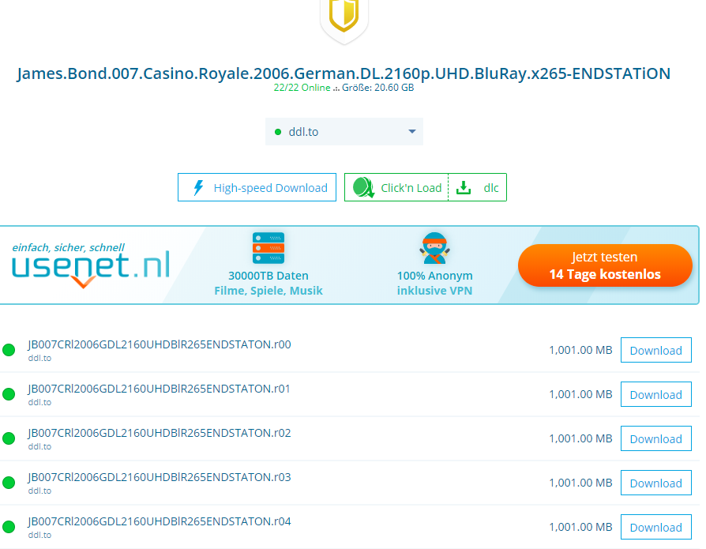Click the server stack 30000TB Daten icon
Screen dimensions: 706x549
tap(269, 248)
